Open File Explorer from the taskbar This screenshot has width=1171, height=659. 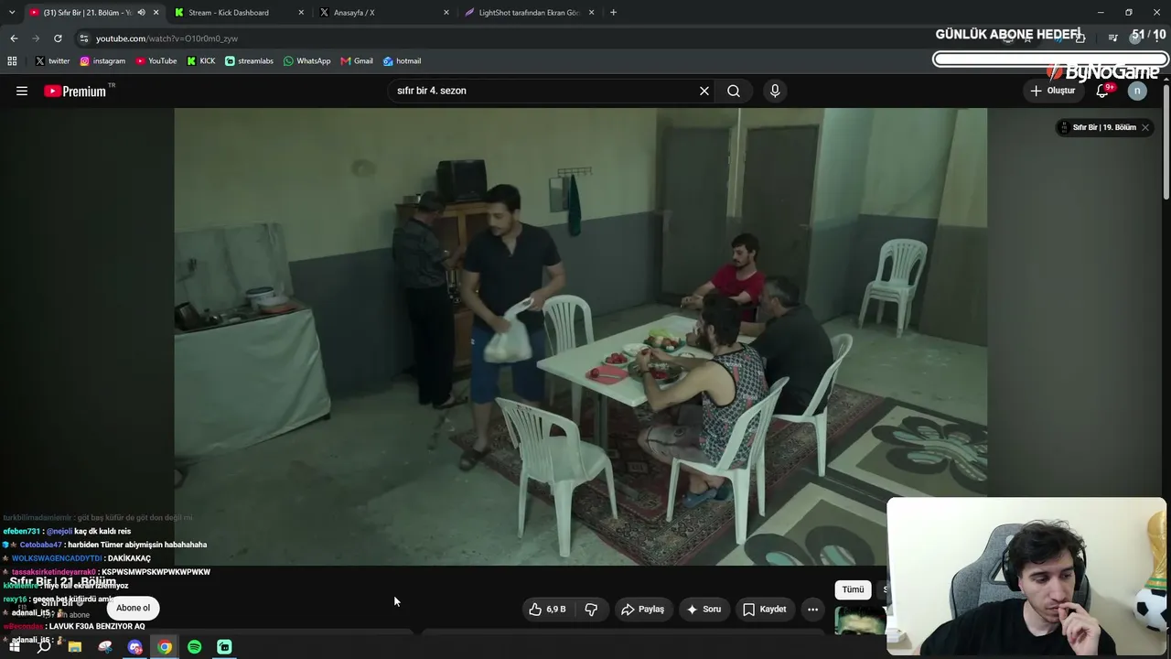[75, 647]
